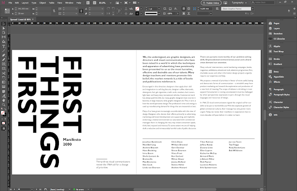Screen dimensions: 297x191
Task: Open the rotation angle dropdown
Action: tap(102, 9)
